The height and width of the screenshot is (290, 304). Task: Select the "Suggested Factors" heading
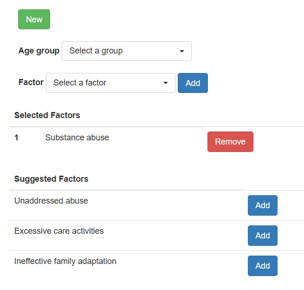(x=51, y=179)
